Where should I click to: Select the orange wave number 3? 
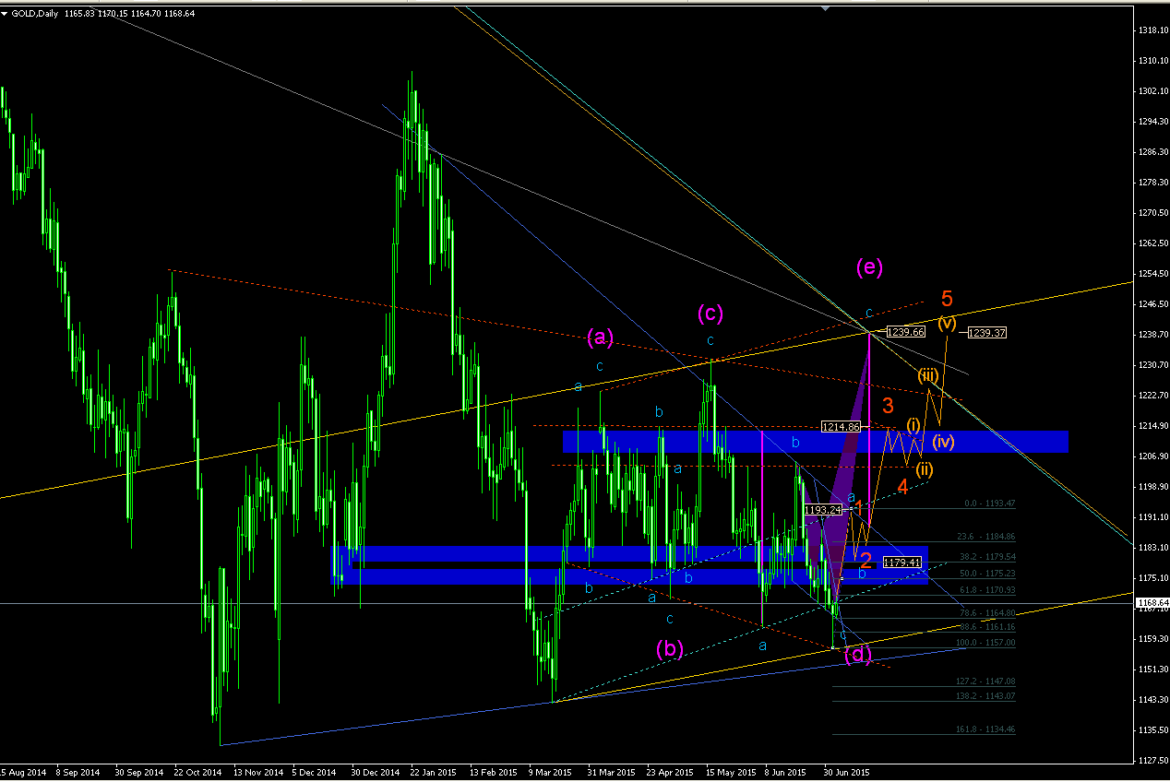point(888,405)
